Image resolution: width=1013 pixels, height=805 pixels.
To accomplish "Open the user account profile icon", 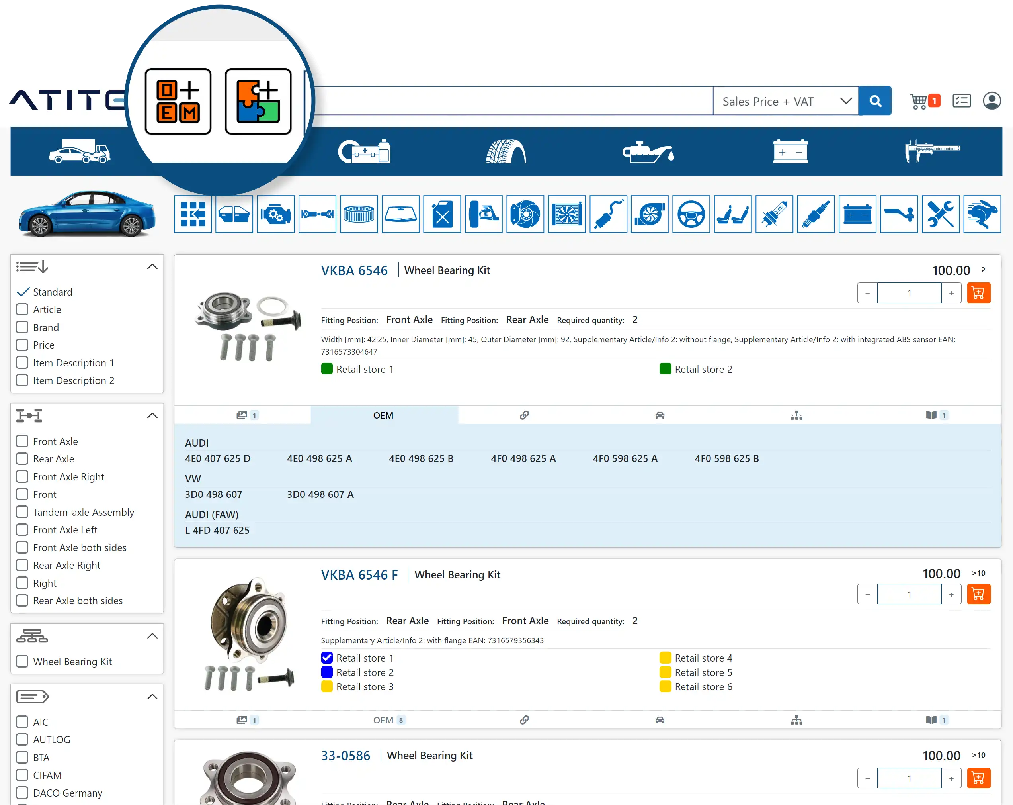I will (x=992, y=101).
